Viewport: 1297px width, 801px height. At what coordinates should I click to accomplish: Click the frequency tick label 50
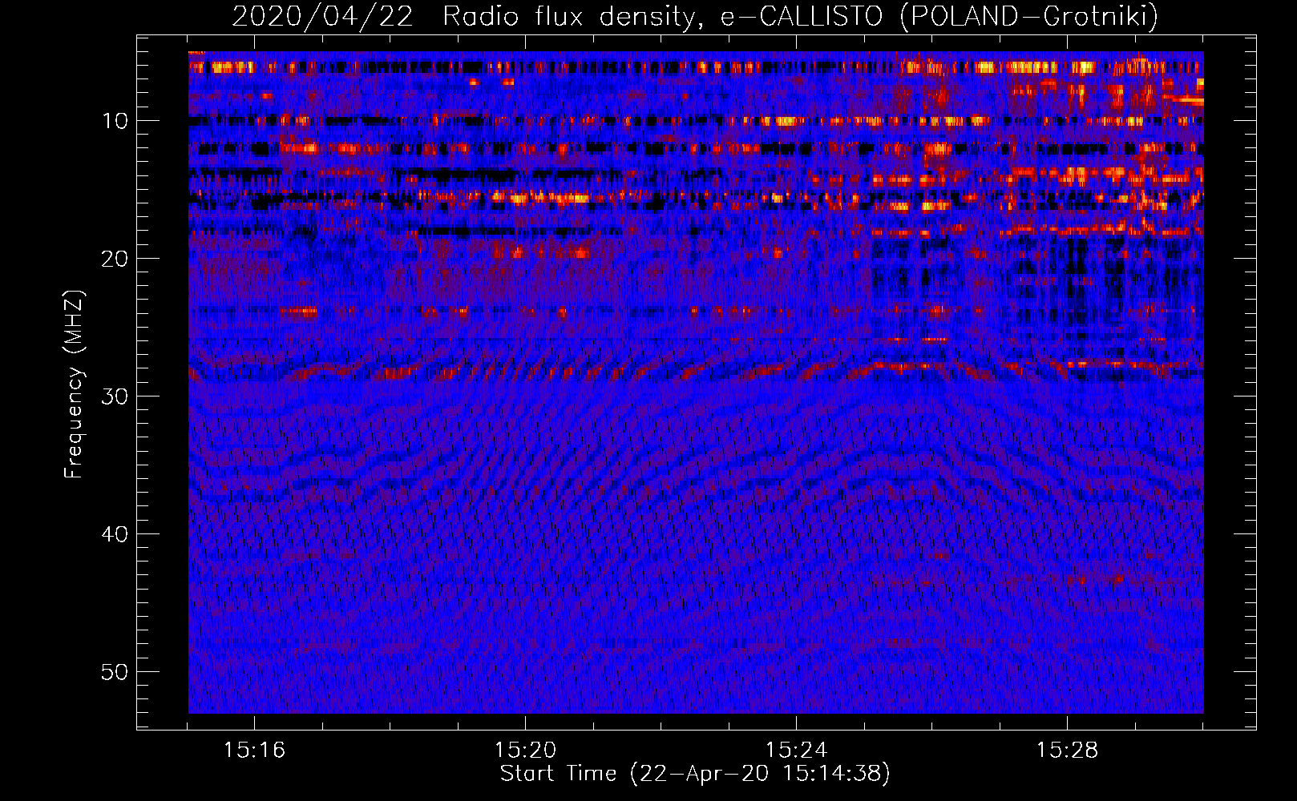[x=115, y=672]
